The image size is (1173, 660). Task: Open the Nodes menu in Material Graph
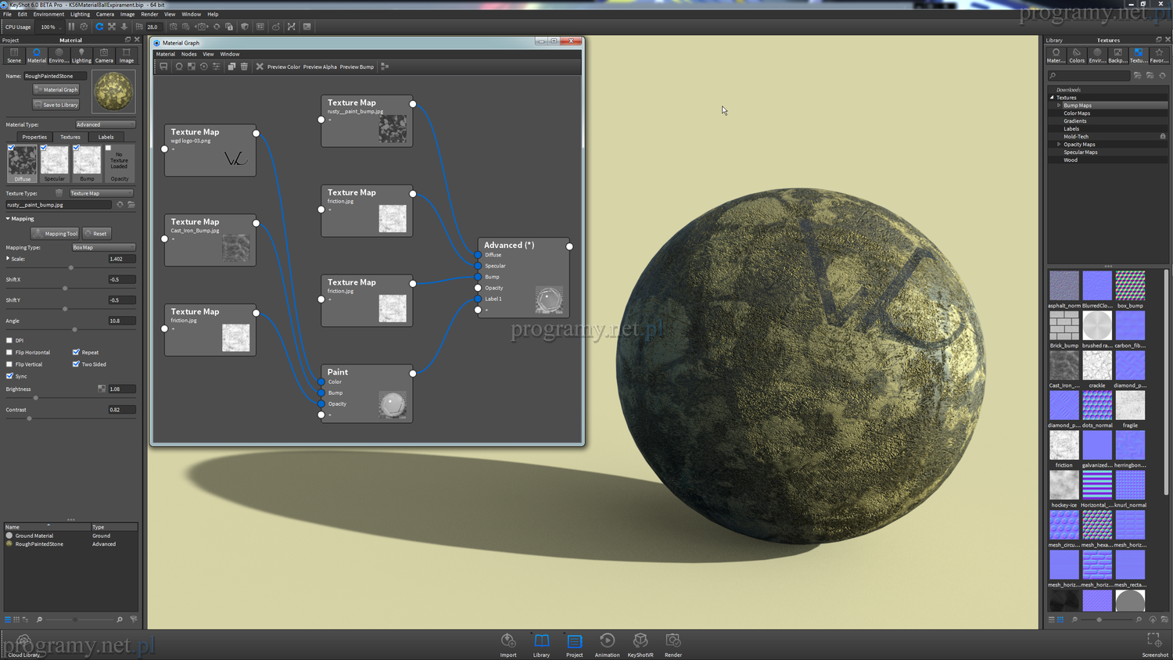point(188,54)
